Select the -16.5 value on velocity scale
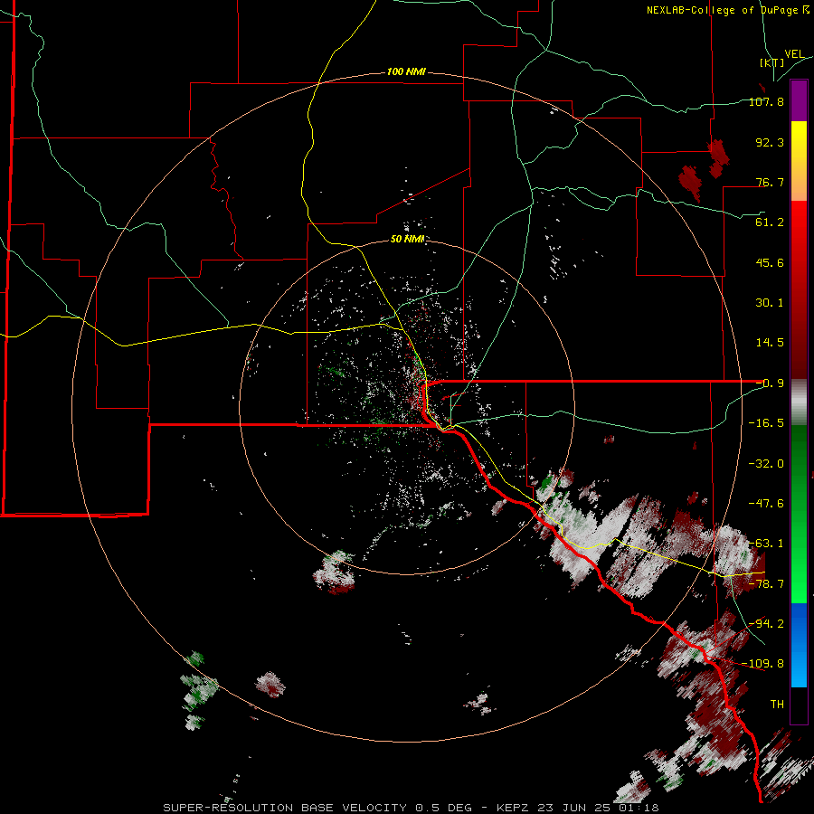 (766, 423)
